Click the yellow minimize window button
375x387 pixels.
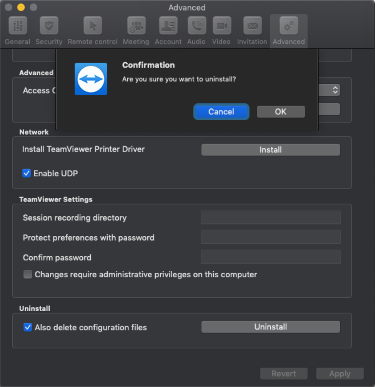tap(21, 7)
